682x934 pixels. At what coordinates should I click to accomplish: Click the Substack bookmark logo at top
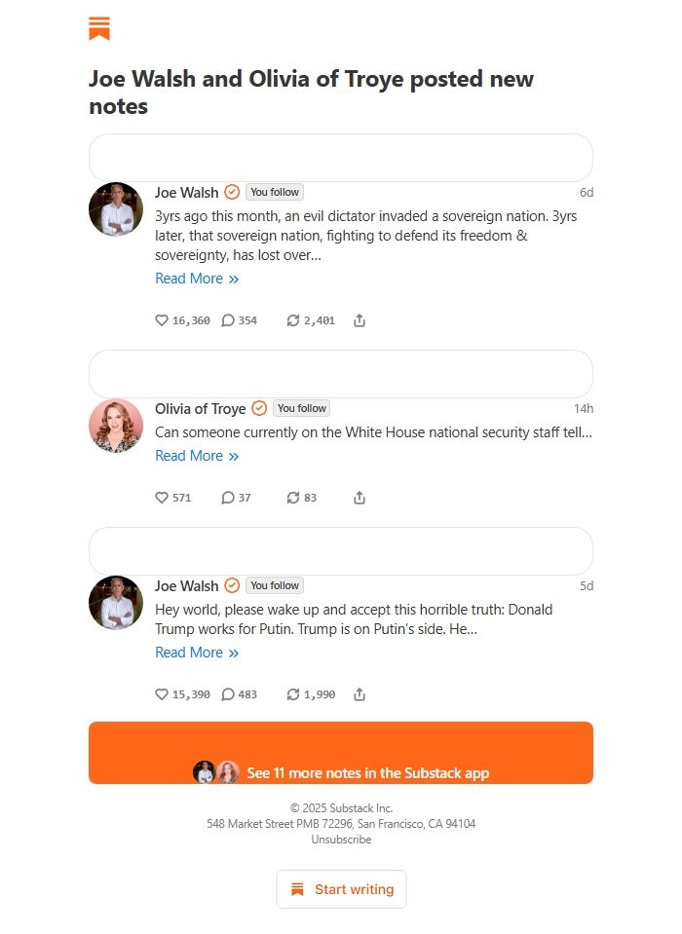coord(99,28)
